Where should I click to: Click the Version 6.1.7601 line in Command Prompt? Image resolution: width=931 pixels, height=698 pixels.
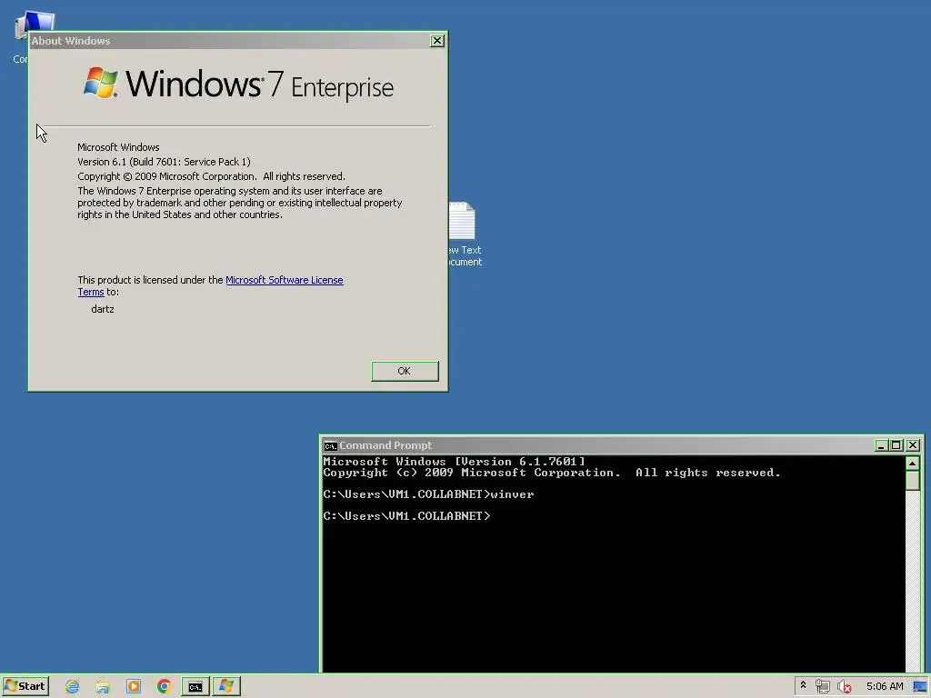tap(455, 461)
